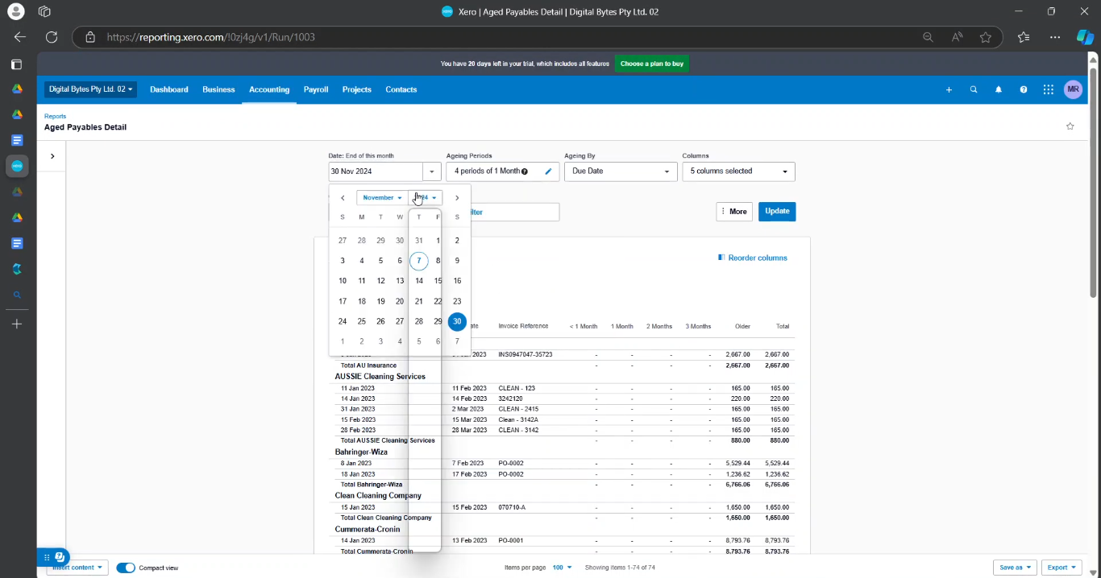The image size is (1101, 578).
Task: Click the Update button
Action: (x=777, y=212)
